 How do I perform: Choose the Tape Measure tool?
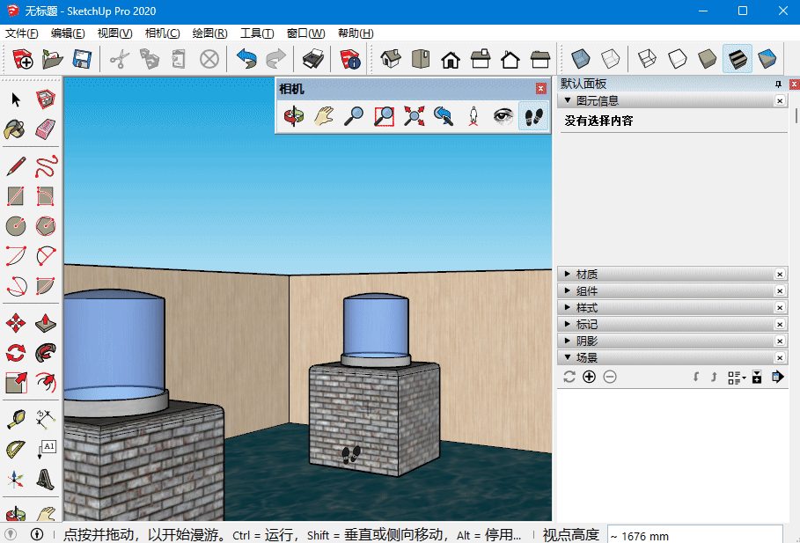(x=16, y=418)
